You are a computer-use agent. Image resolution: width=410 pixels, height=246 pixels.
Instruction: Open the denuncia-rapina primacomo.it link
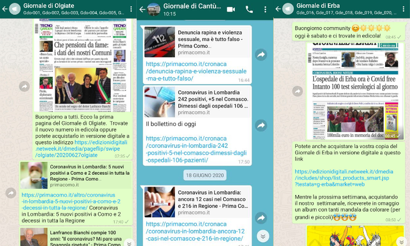tap(196, 71)
